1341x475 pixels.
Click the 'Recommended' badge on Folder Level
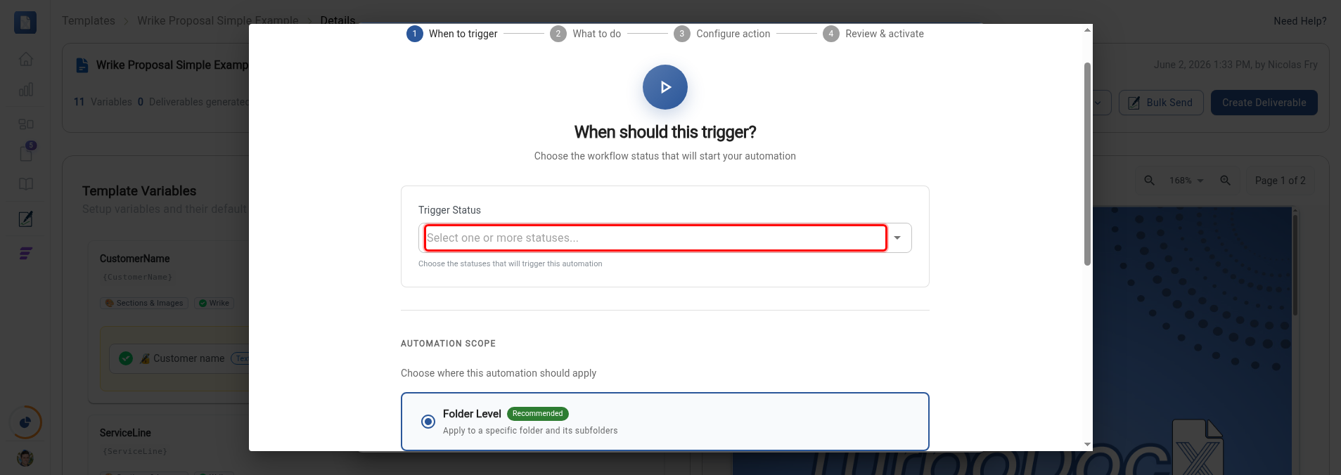pyautogui.click(x=537, y=414)
